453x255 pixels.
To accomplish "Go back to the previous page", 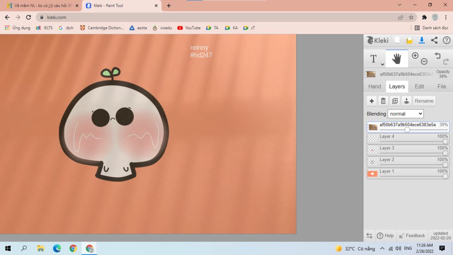I will coord(7,17).
